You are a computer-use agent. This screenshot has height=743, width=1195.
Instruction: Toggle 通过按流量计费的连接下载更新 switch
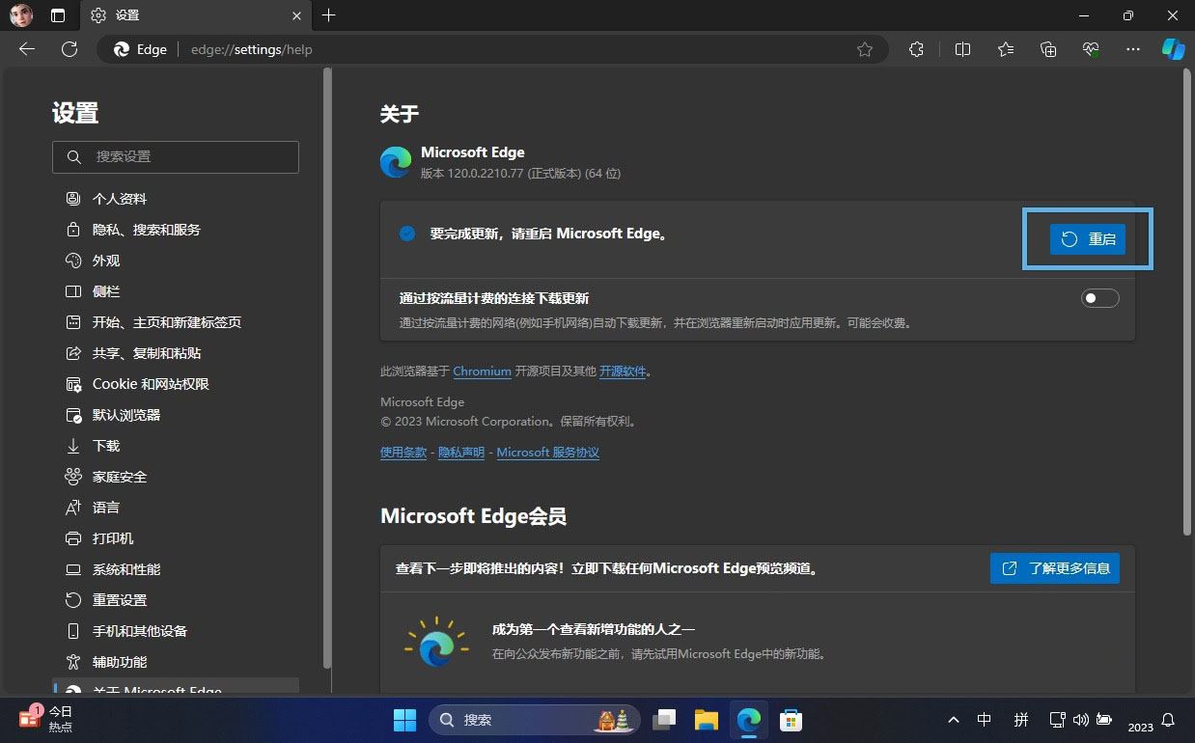[x=1100, y=298]
